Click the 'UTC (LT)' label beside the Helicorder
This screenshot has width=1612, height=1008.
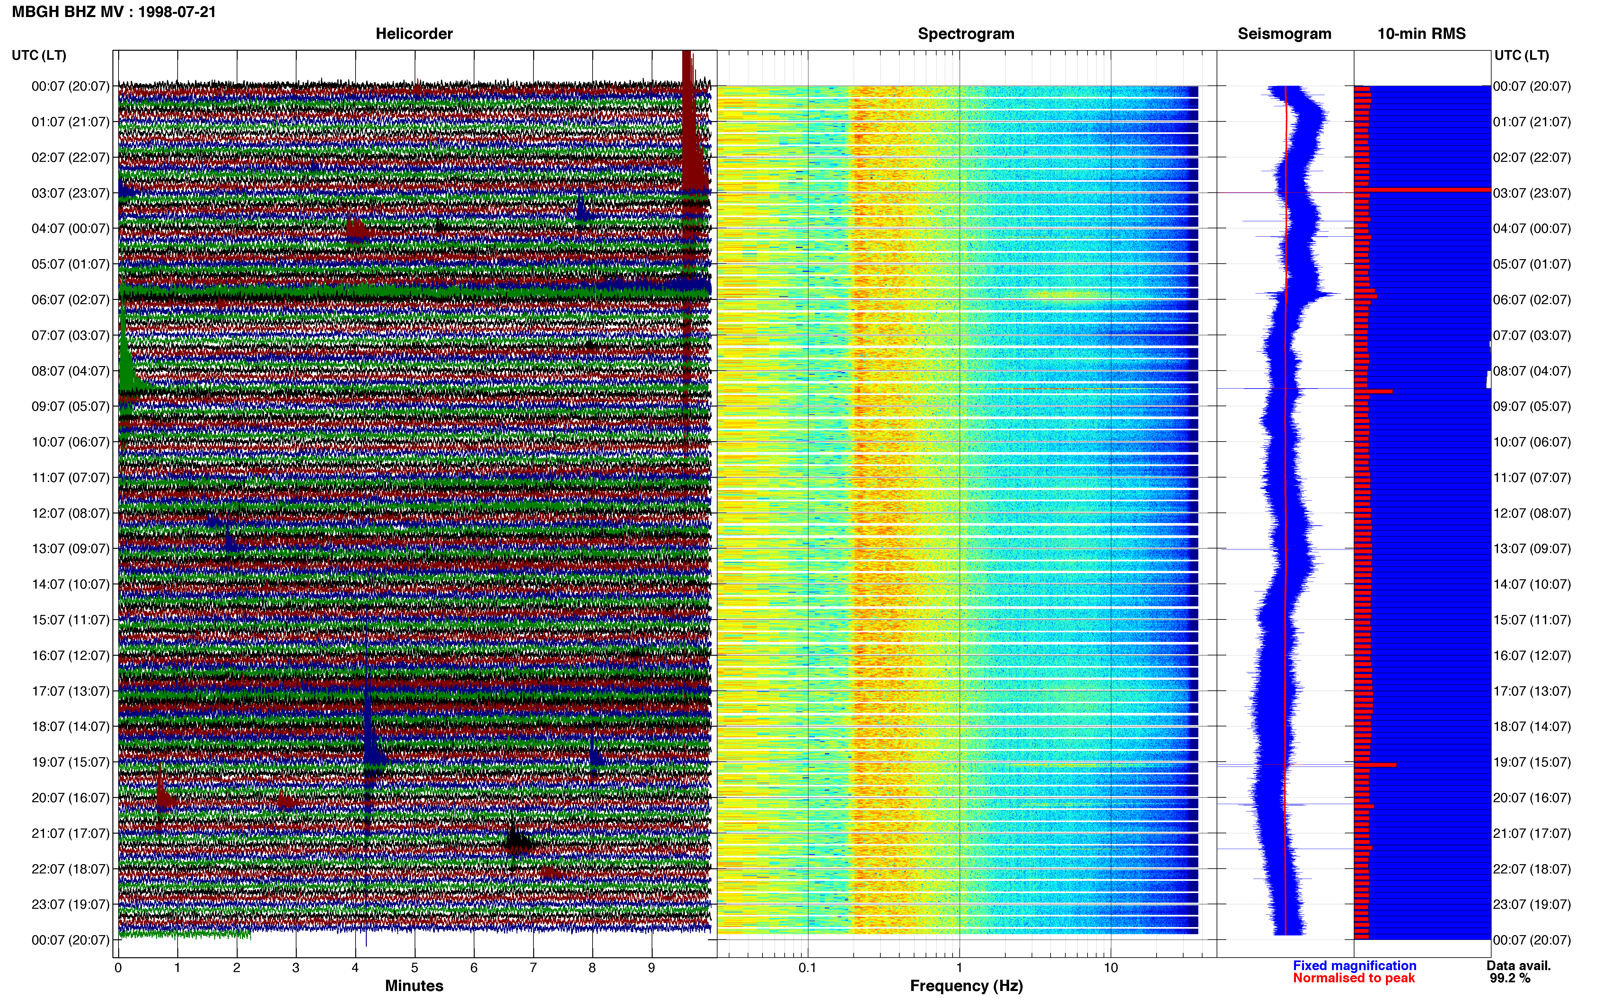click(39, 55)
